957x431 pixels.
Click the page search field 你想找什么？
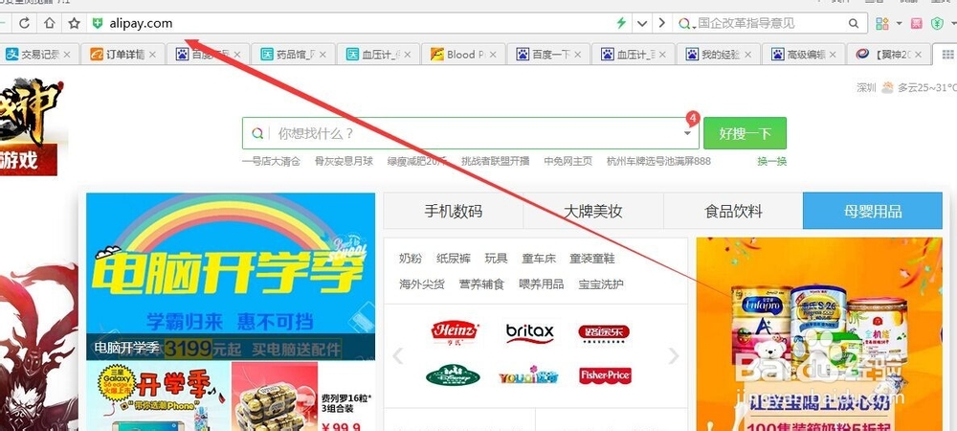[x=470, y=133]
